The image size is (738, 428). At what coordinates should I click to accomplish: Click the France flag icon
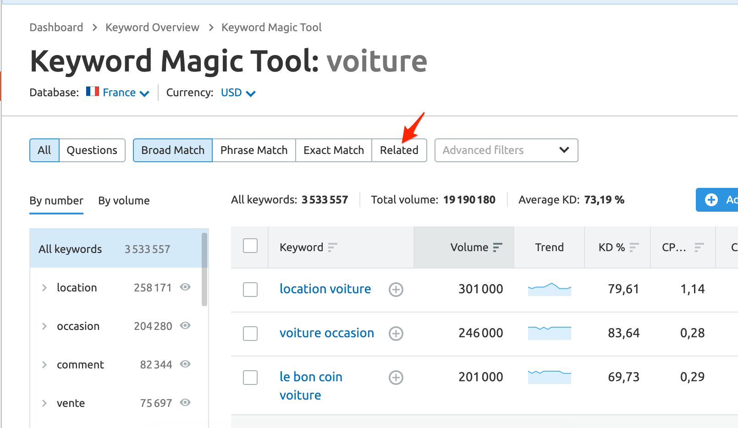click(93, 92)
